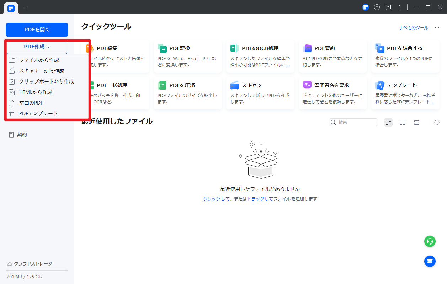
Task: Refresh the recent files list
Action: (437, 122)
